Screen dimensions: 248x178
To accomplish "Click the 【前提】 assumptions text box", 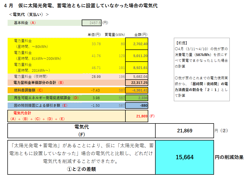I will (202, 69).
